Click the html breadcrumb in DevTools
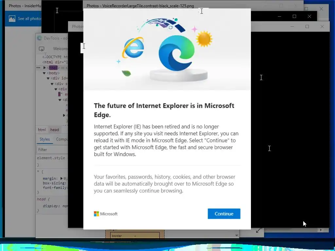Viewport: 335px width, 251px height. pos(42,130)
